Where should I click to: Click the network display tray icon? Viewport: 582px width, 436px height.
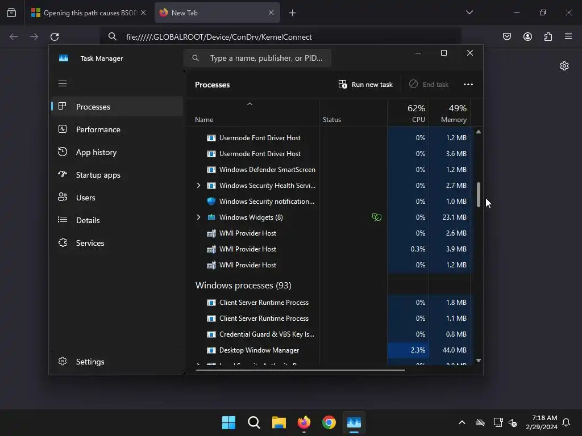pos(498,422)
